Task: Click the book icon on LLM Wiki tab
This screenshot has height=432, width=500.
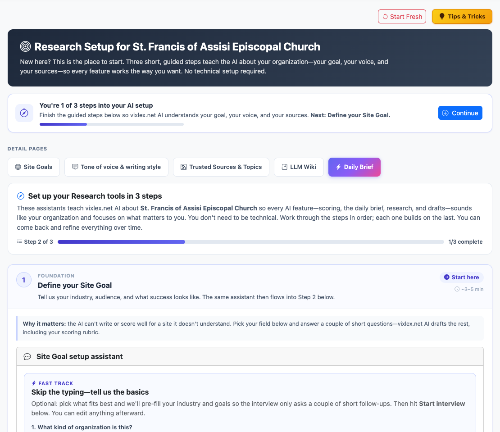Action: pyautogui.click(x=284, y=167)
